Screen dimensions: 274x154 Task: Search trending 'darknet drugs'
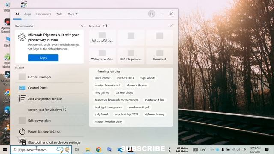pyautogui.click(x=124, y=93)
